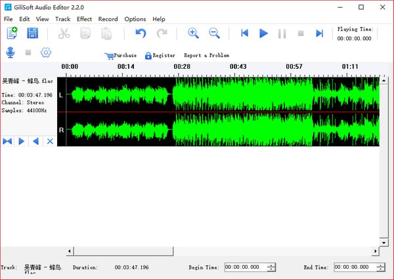The width and height of the screenshot is (394, 280).
Task: Zoom in on the waveform
Action: [193, 33]
